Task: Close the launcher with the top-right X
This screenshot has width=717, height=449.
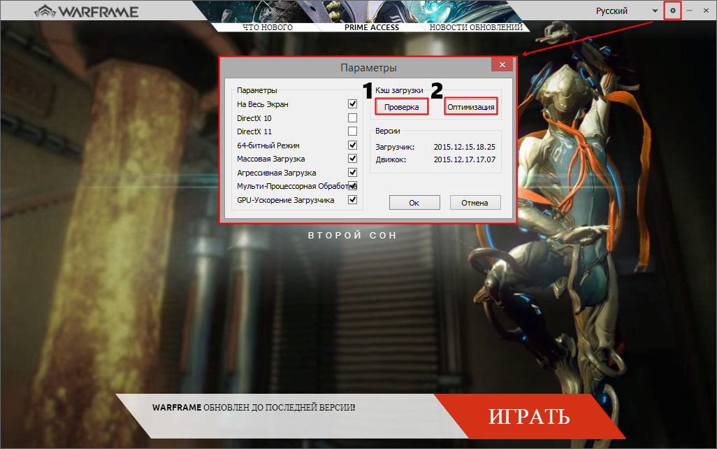Action: point(705,10)
